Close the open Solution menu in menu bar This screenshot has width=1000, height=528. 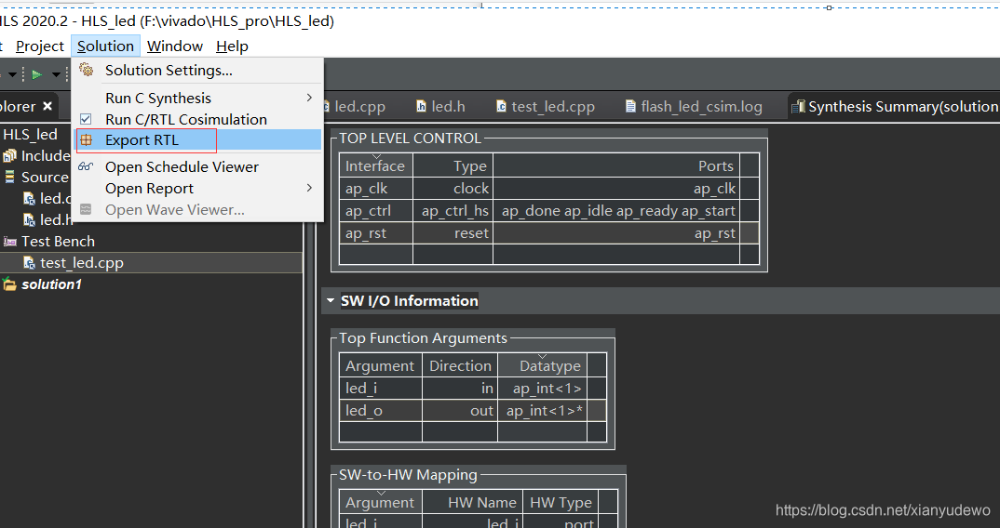pyautogui.click(x=105, y=46)
